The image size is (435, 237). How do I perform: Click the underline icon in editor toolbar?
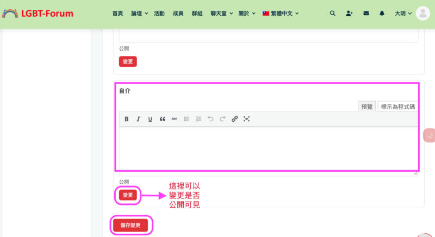(x=150, y=119)
